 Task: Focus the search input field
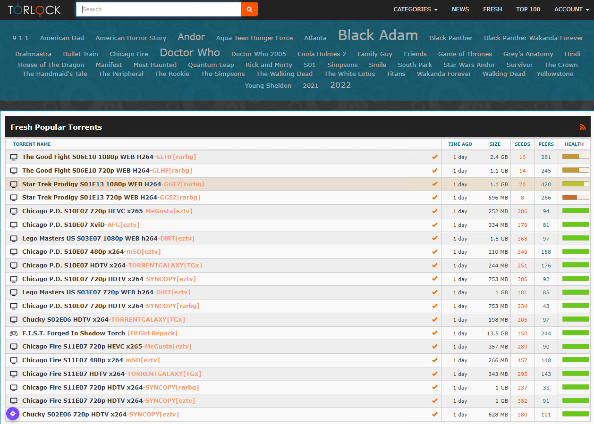point(159,9)
